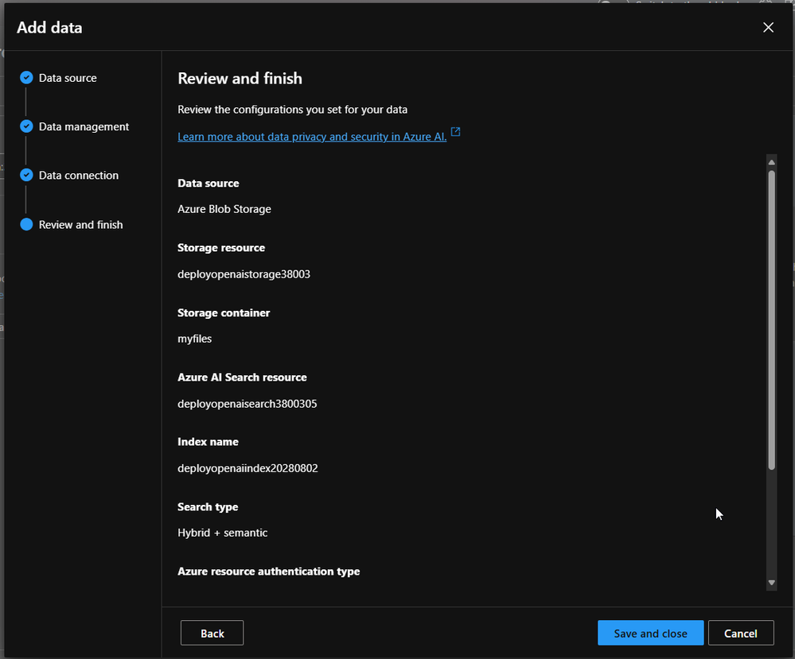Go to the Data source step
The image size is (795, 659).
point(68,78)
